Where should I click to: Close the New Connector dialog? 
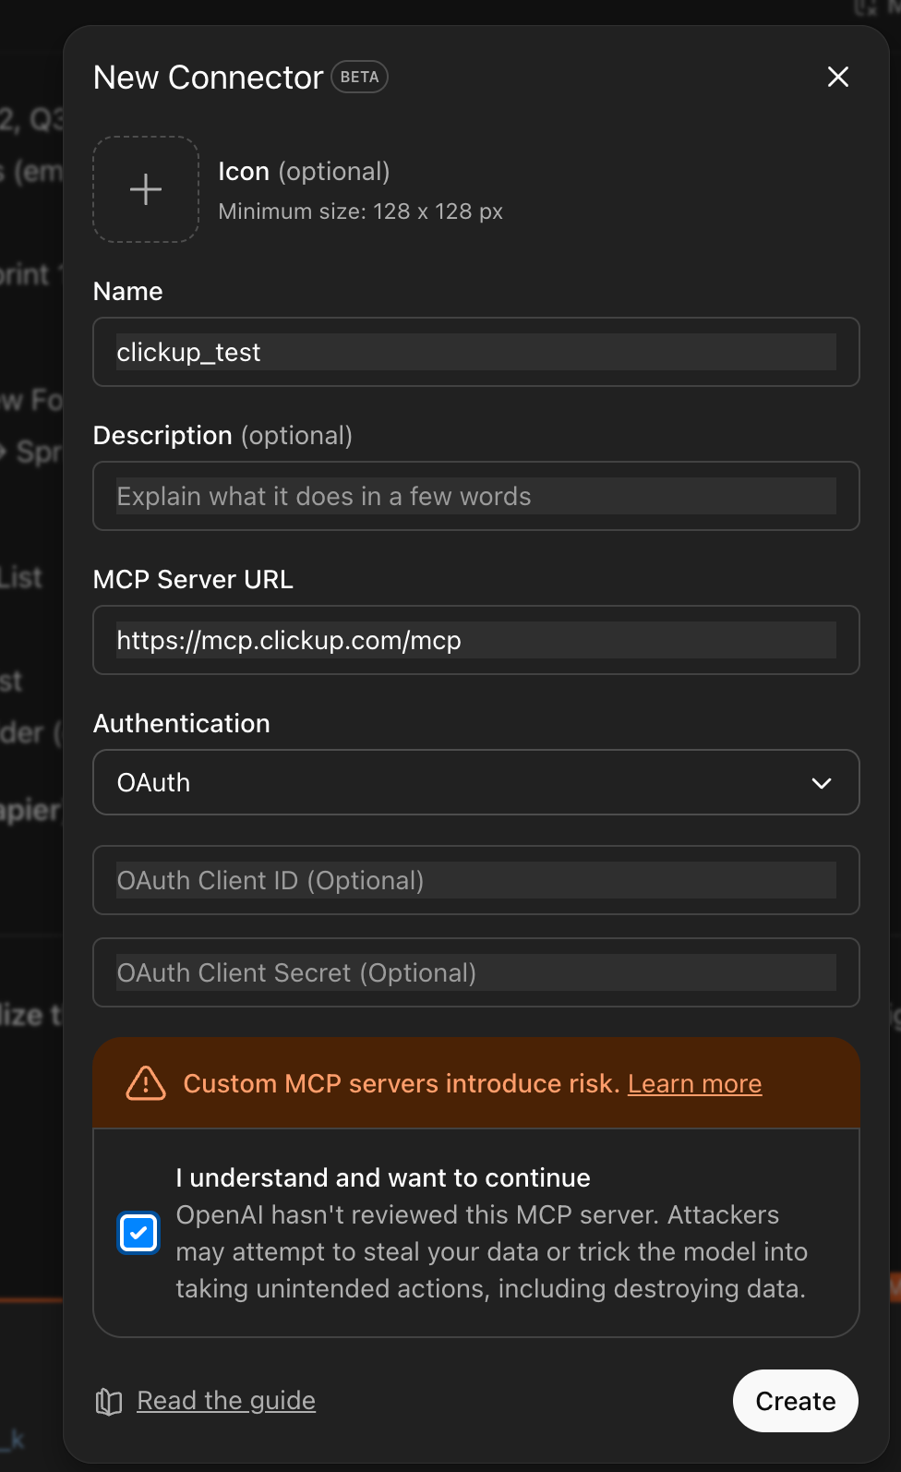837,77
